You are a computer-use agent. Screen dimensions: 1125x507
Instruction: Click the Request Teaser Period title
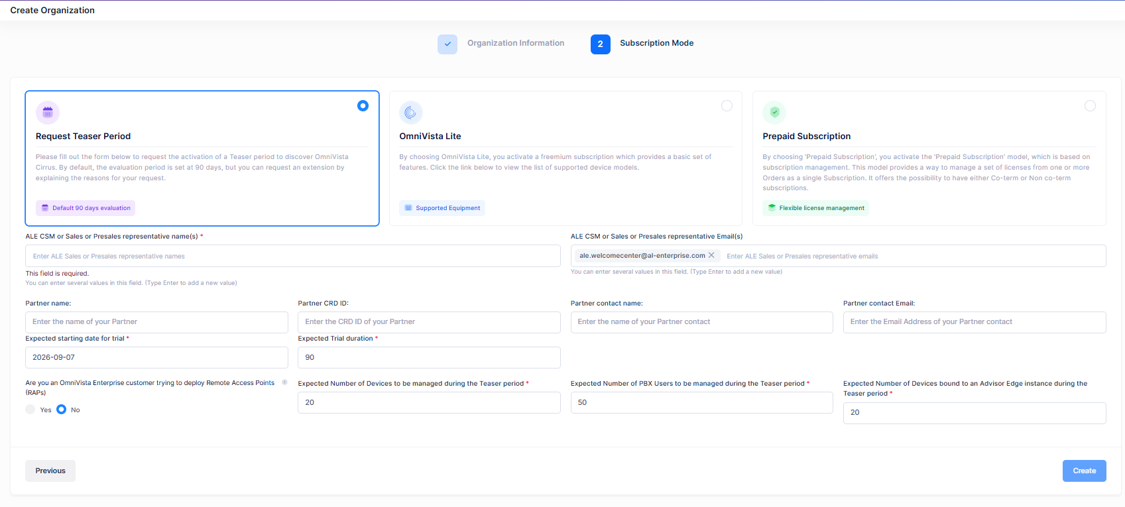click(x=84, y=136)
